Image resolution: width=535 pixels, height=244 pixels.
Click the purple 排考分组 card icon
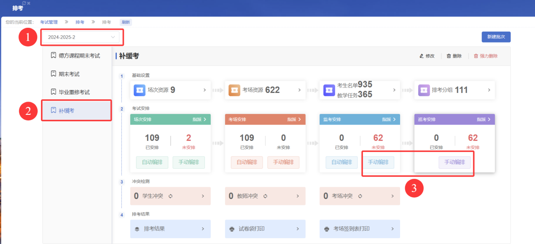[424, 90]
